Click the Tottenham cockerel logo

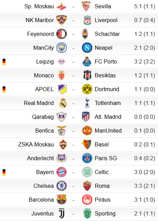tap(87, 103)
